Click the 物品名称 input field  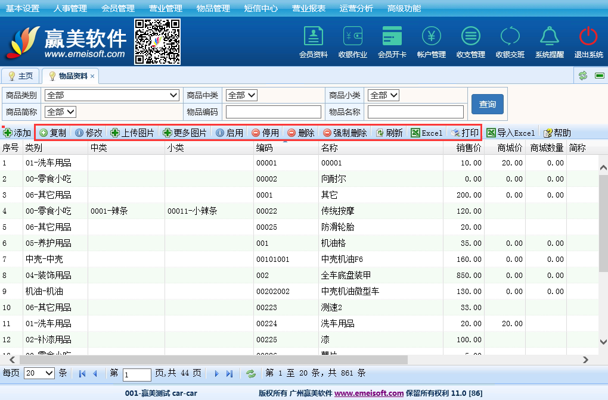(415, 112)
